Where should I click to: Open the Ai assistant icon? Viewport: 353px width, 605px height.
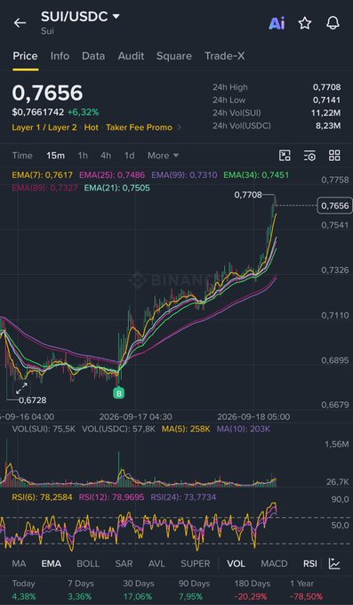(277, 23)
